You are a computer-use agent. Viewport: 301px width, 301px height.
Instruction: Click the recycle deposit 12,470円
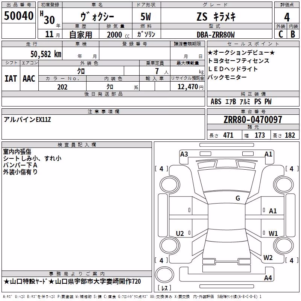(x=190, y=87)
